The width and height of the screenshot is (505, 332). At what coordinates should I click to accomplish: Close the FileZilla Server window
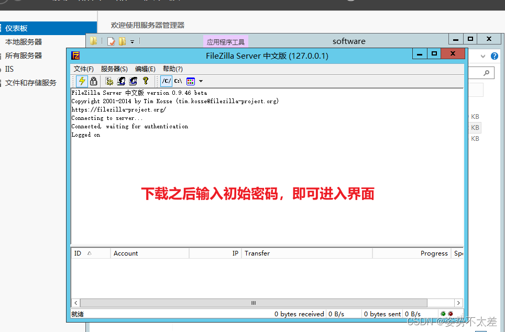(453, 54)
